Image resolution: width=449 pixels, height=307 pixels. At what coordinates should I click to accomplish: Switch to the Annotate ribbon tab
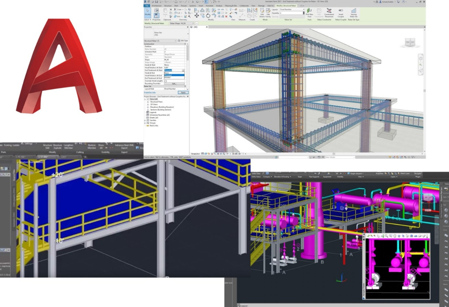pyautogui.click(x=209, y=6)
